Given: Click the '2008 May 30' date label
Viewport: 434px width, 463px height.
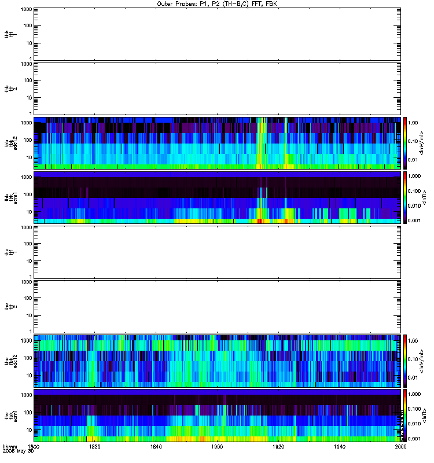Looking at the screenshot, I should click(19, 451).
